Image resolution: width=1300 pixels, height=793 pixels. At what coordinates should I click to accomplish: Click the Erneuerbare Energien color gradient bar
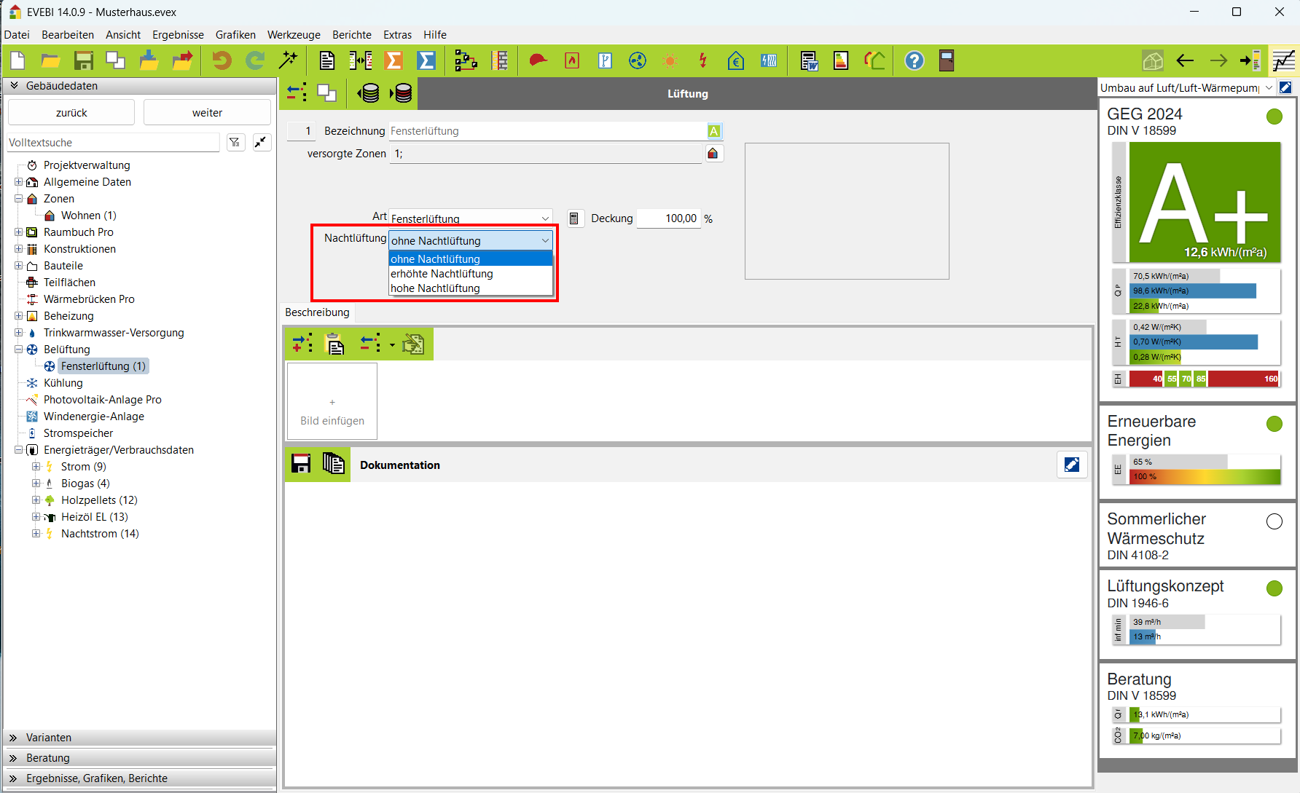tap(1205, 477)
